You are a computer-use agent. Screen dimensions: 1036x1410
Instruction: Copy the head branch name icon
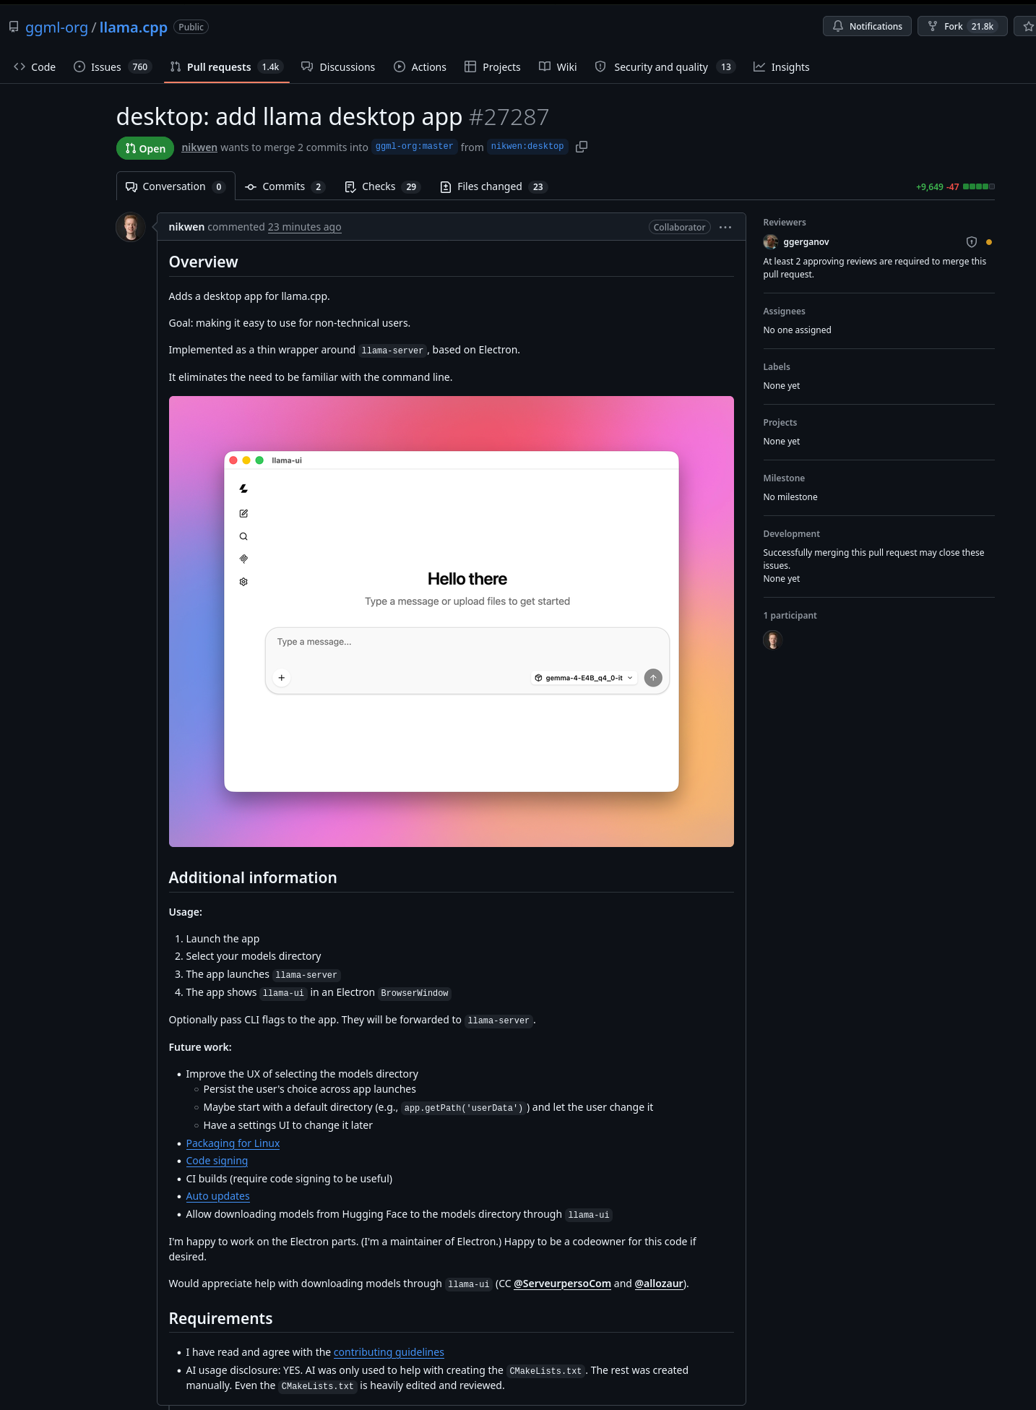(x=582, y=147)
